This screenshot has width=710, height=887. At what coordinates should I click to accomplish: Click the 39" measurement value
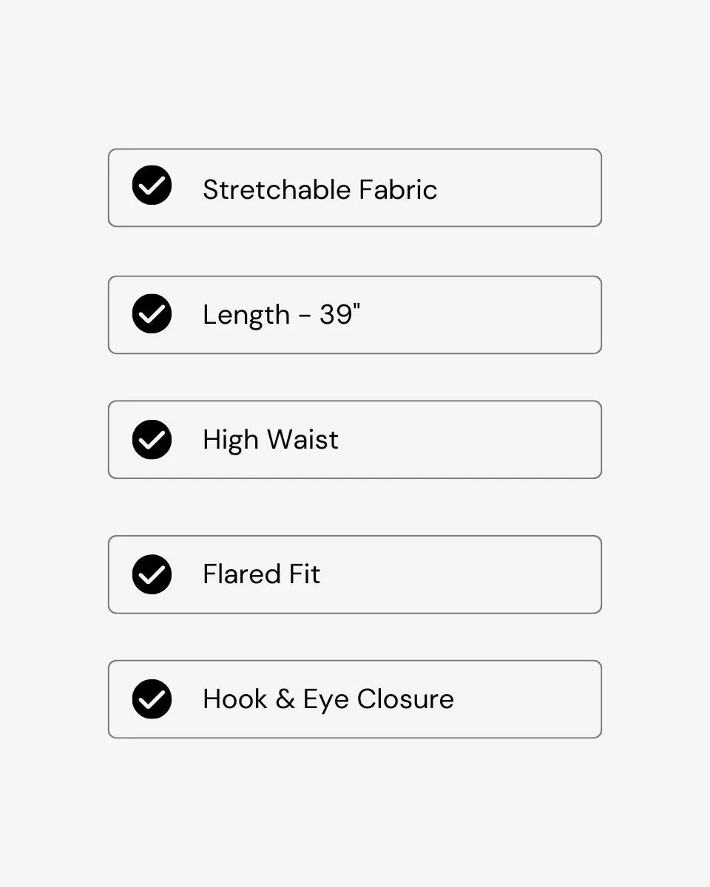tap(340, 314)
